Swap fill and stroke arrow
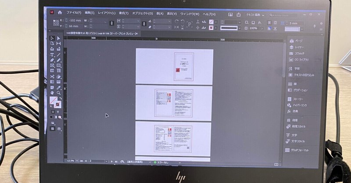This screenshot has height=183, width=351. coord(61,98)
